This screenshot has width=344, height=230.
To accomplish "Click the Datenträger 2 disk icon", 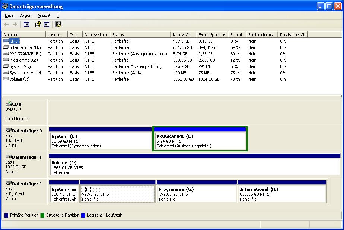I will point(9,183).
